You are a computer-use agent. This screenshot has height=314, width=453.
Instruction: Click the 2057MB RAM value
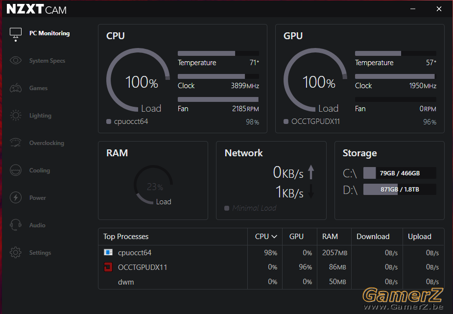[334, 253]
